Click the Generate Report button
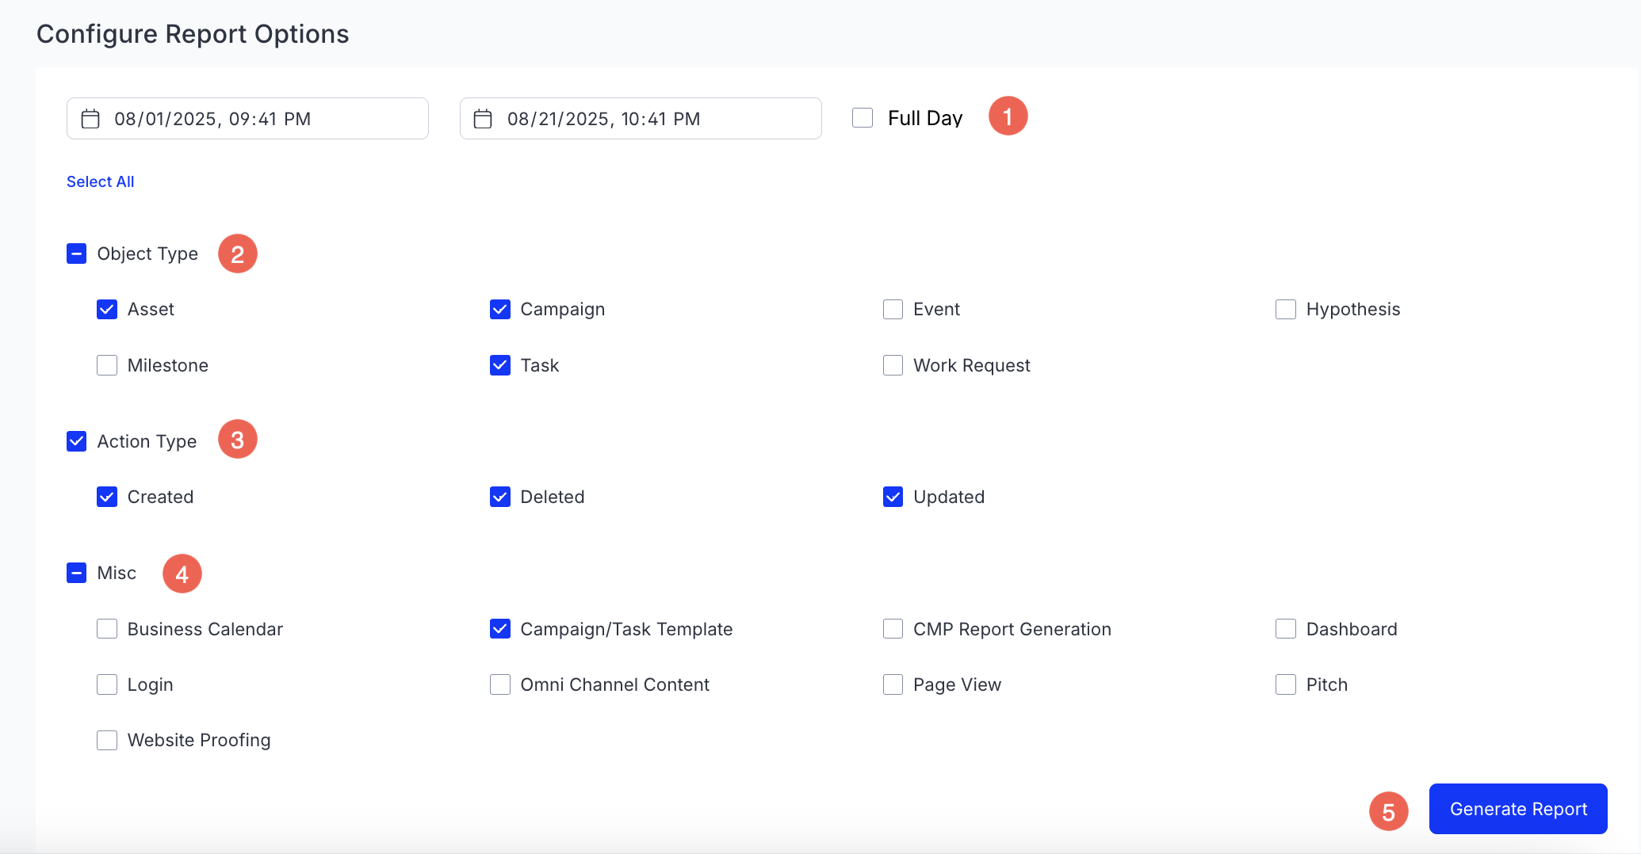1641x854 pixels. click(x=1517, y=809)
